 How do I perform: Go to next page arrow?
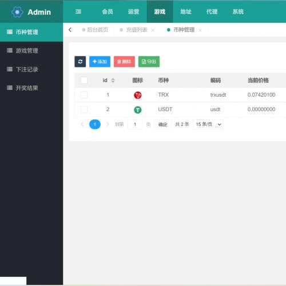(x=108, y=124)
